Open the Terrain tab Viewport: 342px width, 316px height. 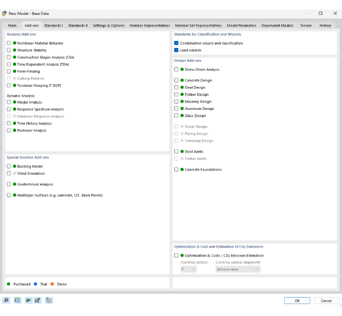tap(306, 26)
